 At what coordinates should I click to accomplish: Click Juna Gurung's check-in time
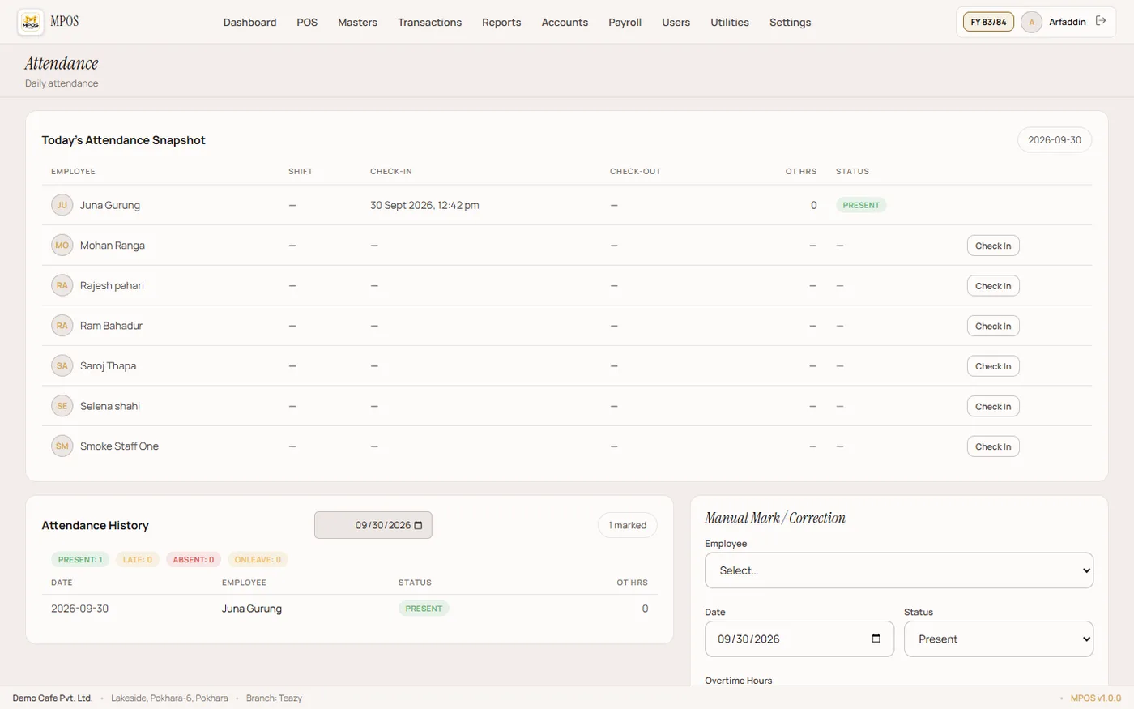(424, 205)
